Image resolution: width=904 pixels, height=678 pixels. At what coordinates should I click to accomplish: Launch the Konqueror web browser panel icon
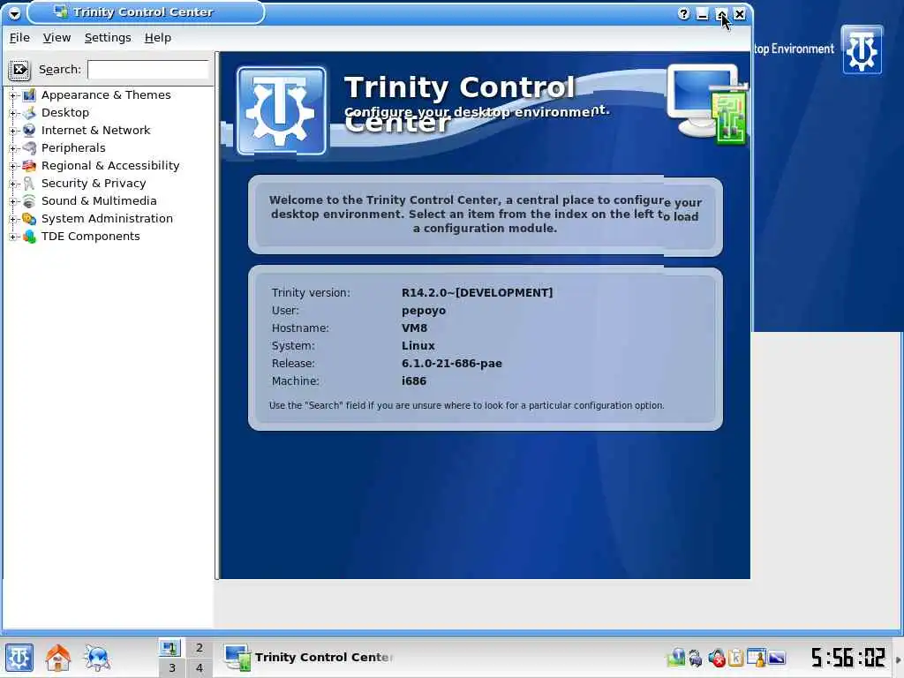96,657
